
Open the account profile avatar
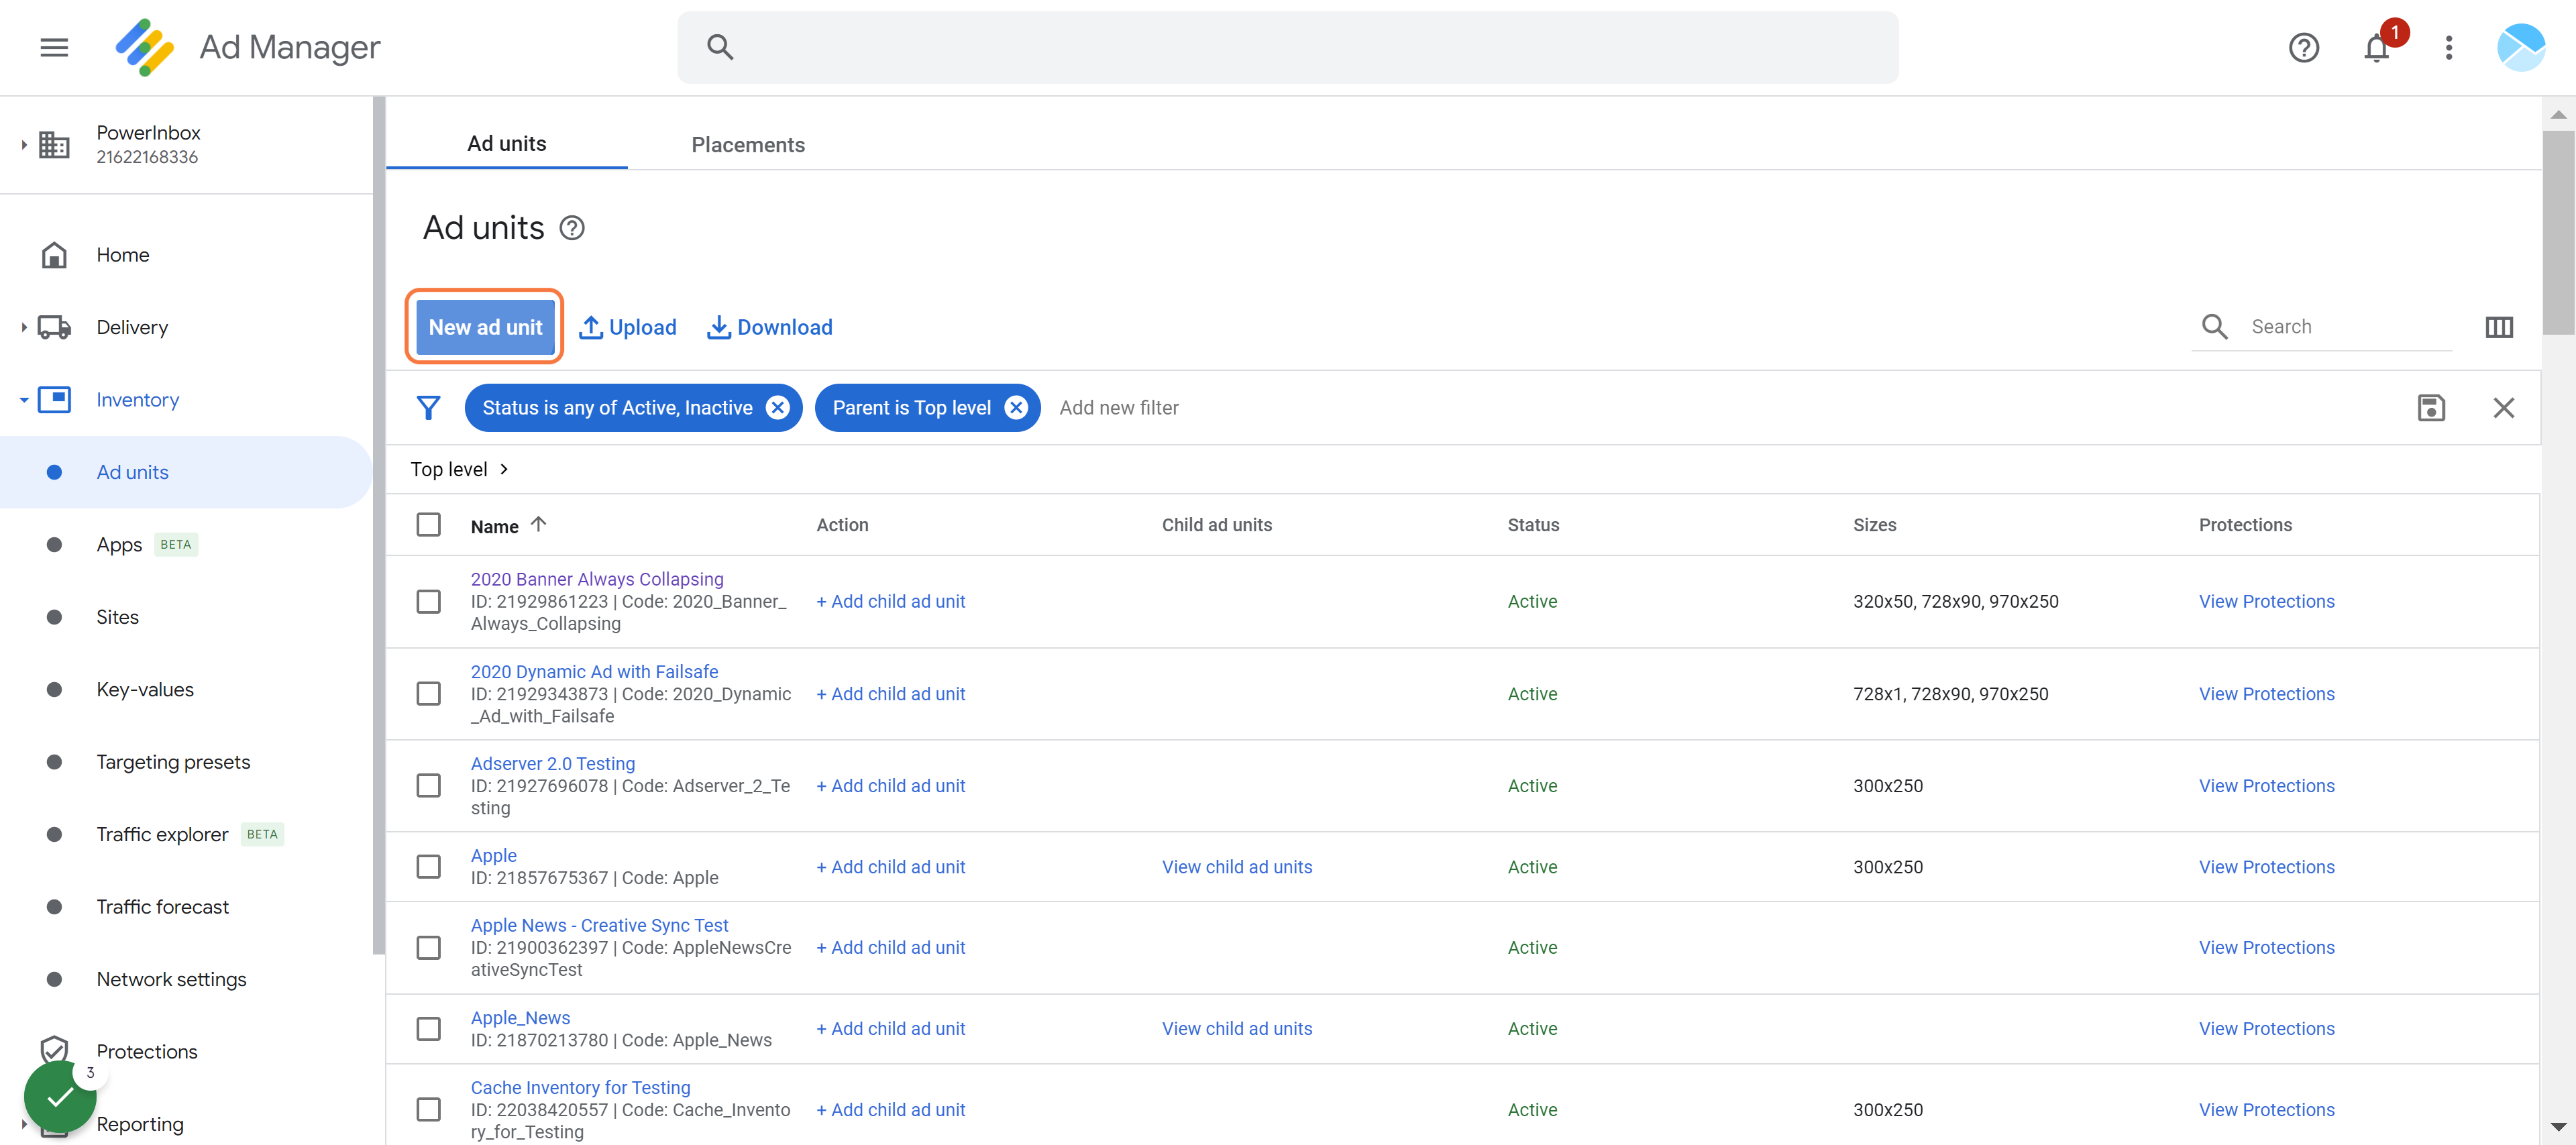click(2520, 47)
